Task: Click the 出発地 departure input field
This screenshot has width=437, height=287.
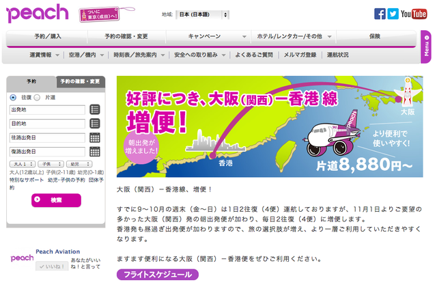Action: [x=47, y=110]
